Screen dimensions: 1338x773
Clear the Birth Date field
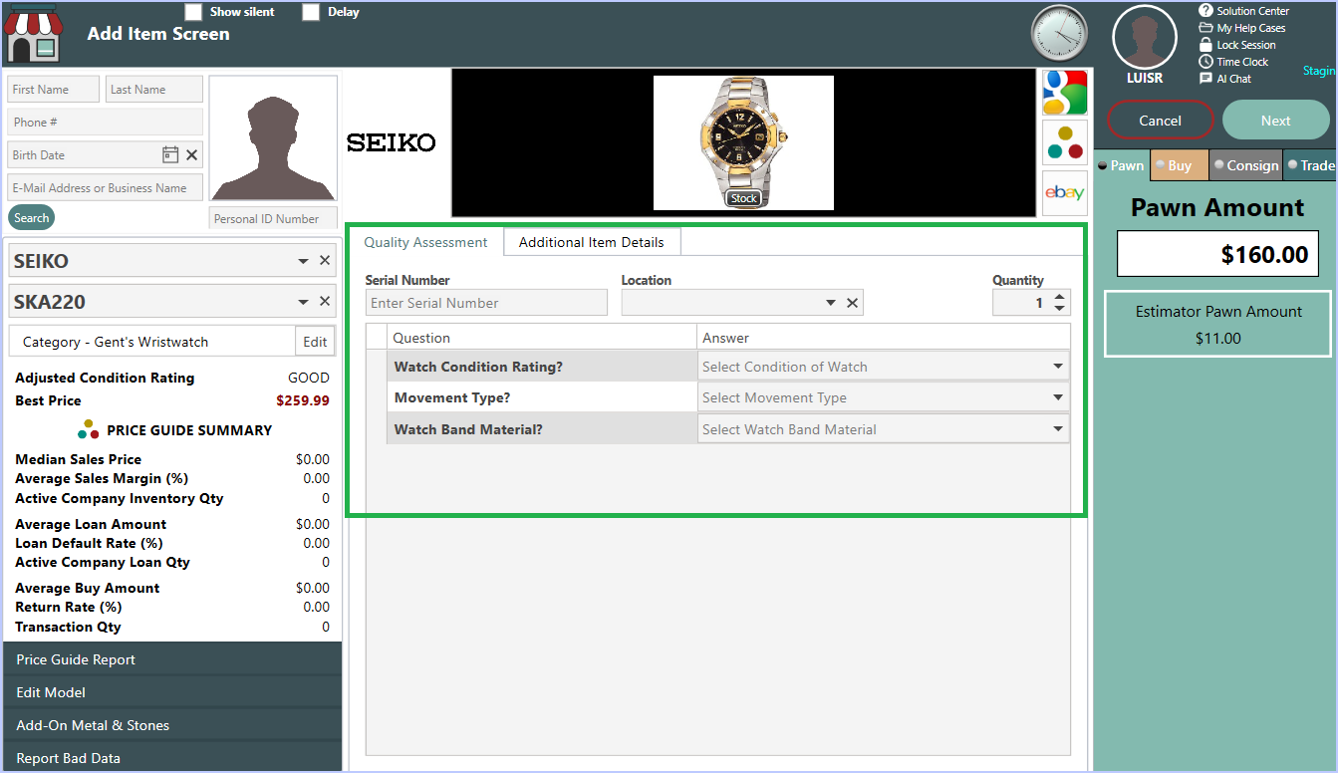[x=192, y=154]
